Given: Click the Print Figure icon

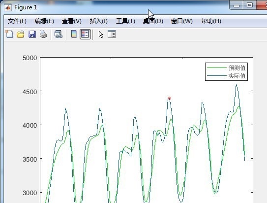Looking at the screenshot, I should [43, 34].
